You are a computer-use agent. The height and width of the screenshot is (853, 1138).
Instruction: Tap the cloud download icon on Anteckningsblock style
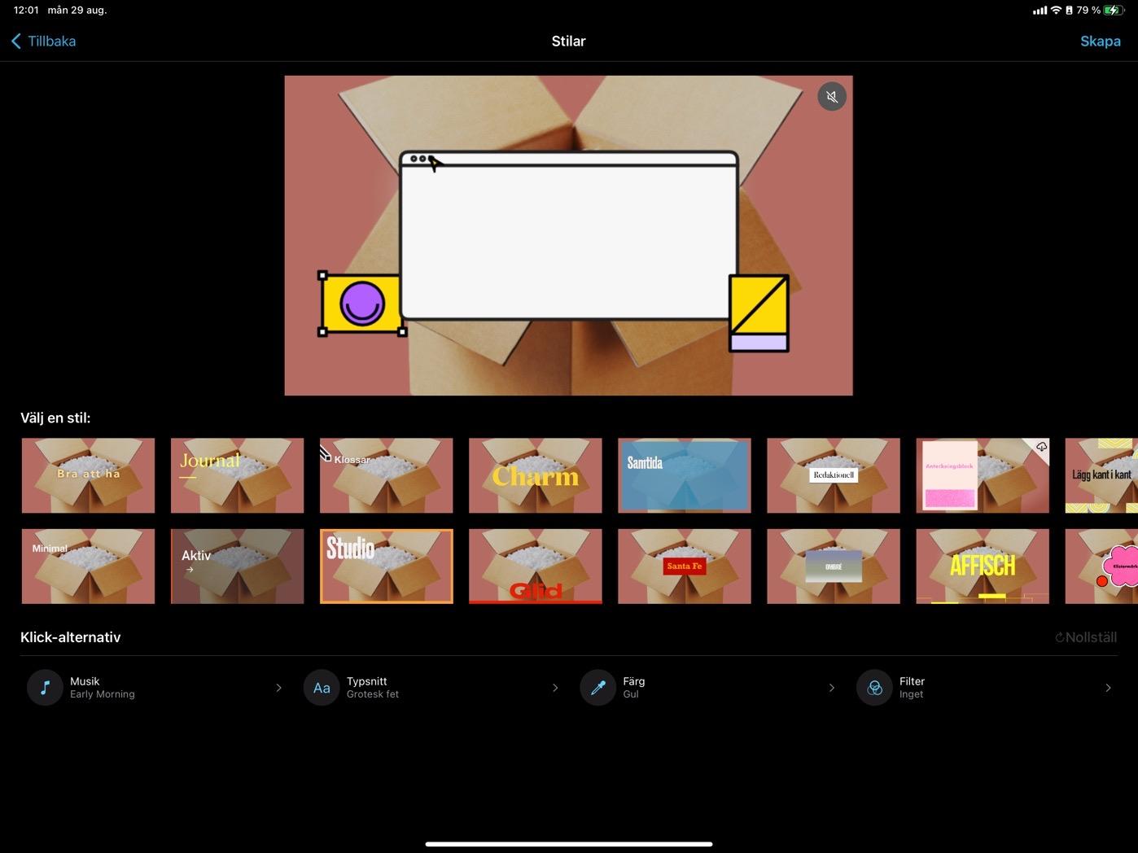1041,447
